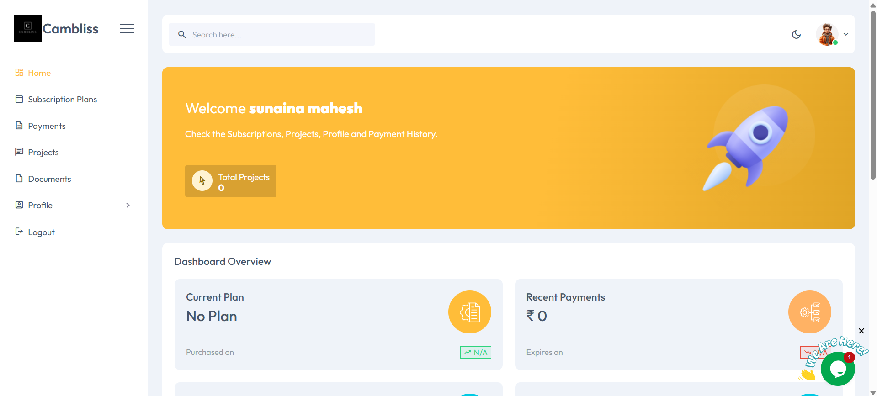The width and height of the screenshot is (877, 396).
Task: Switch to dark mode with moon icon
Action: coord(796,34)
